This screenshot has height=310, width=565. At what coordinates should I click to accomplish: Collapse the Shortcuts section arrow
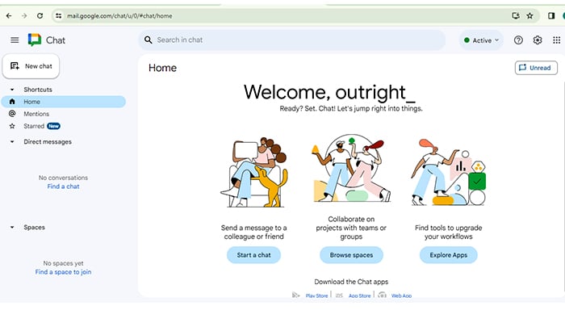(x=12, y=90)
